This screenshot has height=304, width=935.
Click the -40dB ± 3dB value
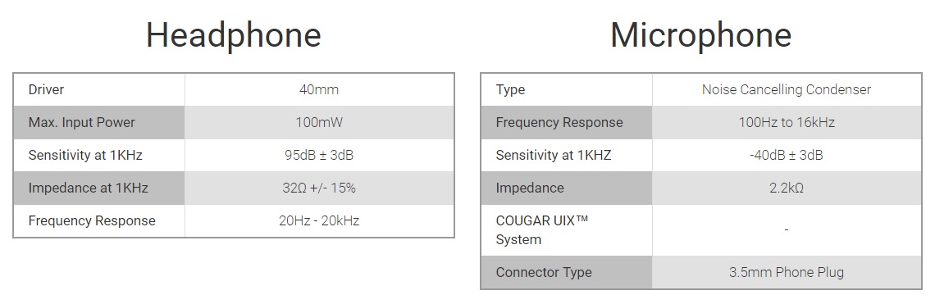[x=787, y=155]
